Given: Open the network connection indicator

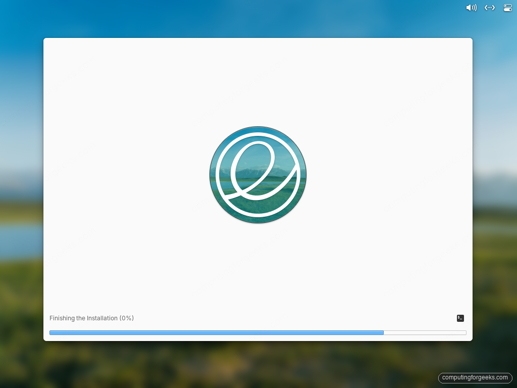Looking at the screenshot, I should [490, 8].
